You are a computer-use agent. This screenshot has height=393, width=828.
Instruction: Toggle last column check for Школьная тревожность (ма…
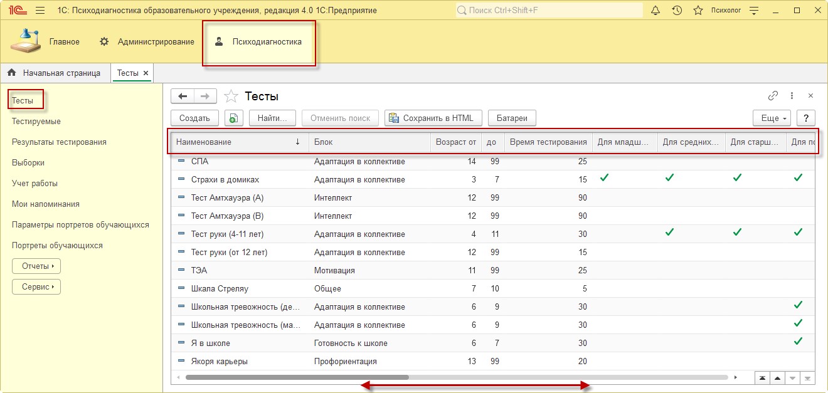coord(798,323)
